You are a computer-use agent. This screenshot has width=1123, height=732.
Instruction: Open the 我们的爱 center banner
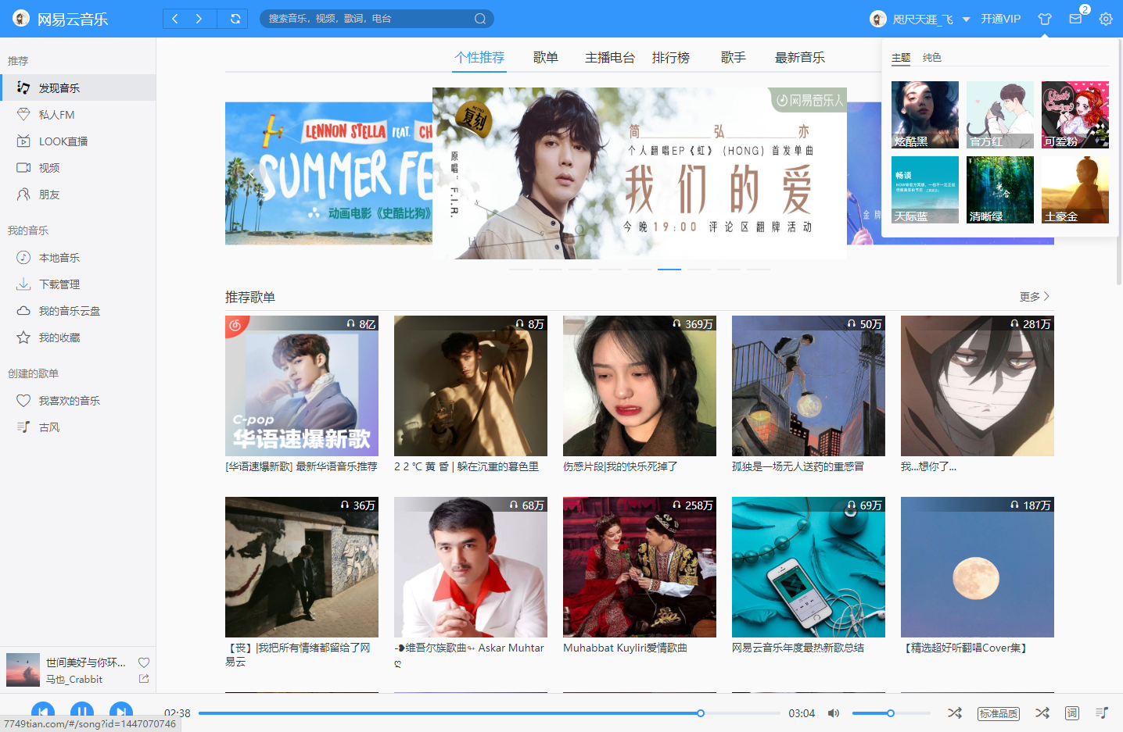click(640, 173)
